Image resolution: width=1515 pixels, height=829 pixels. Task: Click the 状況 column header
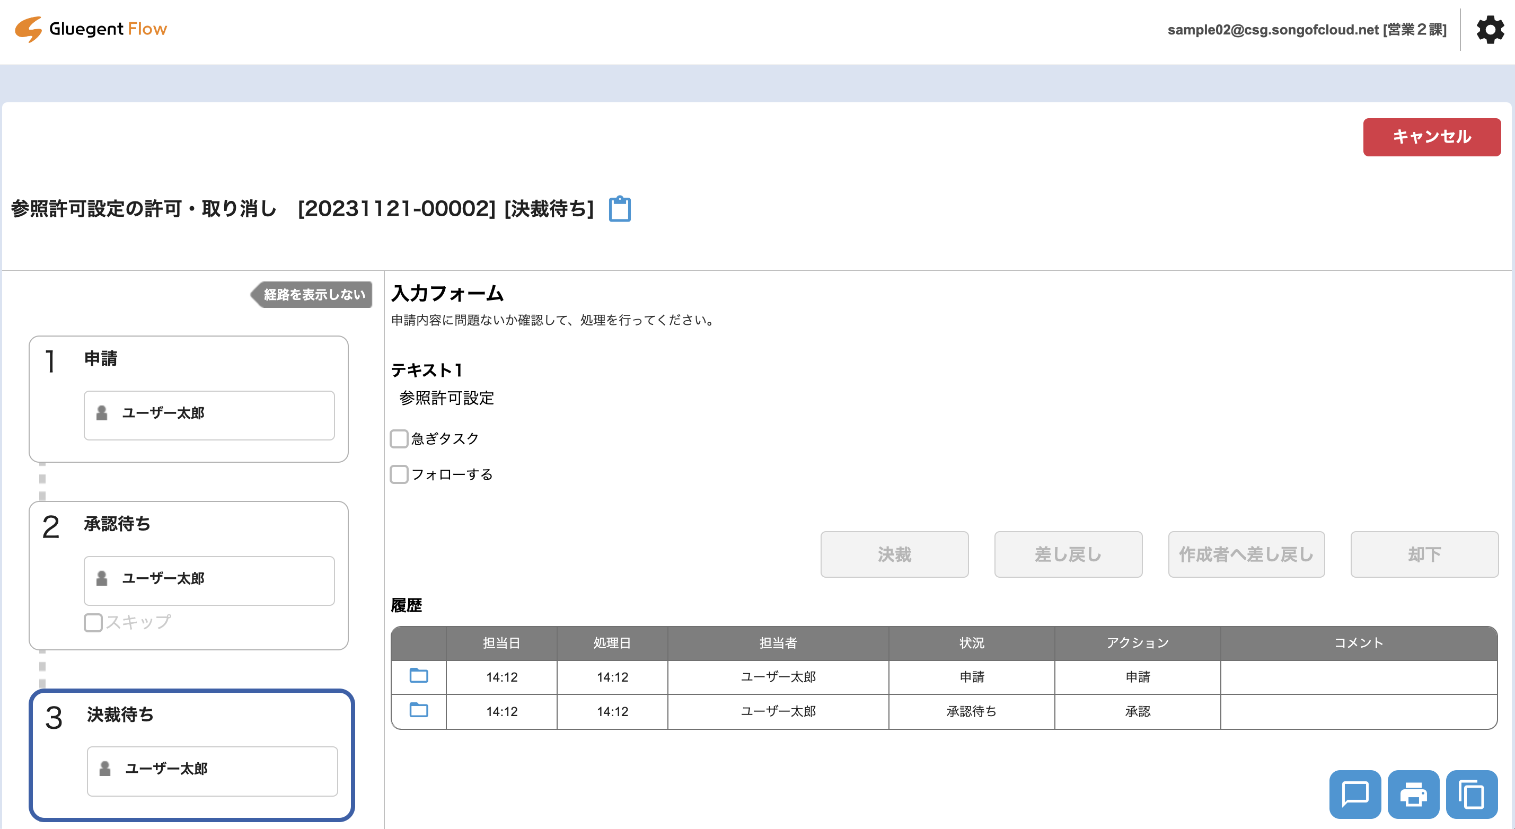[x=972, y=642]
